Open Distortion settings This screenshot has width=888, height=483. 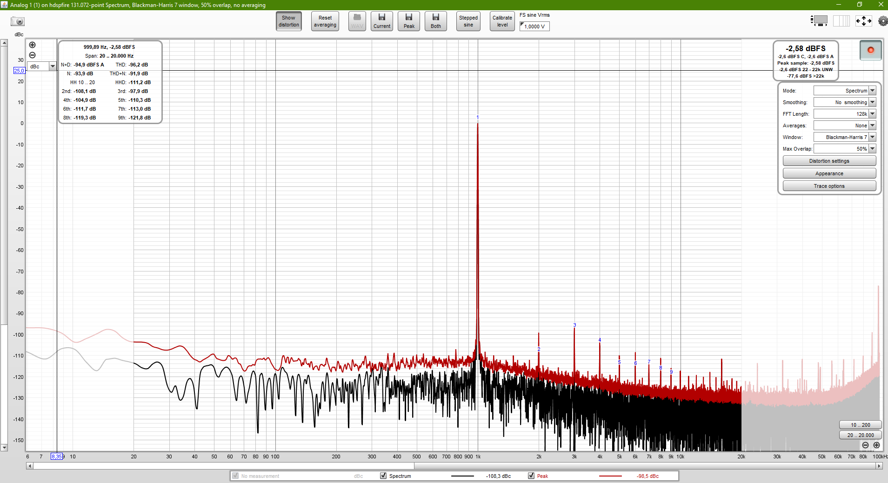click(x=829, y=161)
